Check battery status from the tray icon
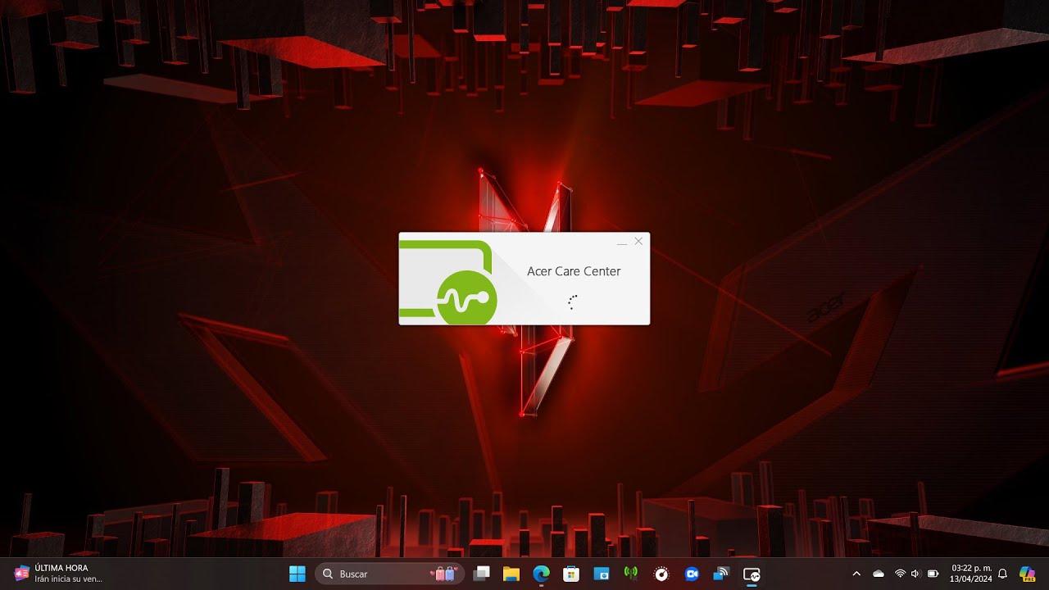This screenshot has width=1049, height=590. [x=933, y=574]
